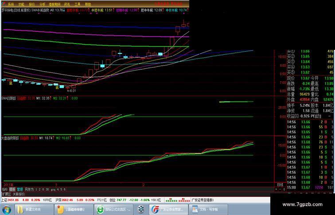Click the minus zoom button under 日线
This screenshot has width=335, height=215.
(280, 189)
